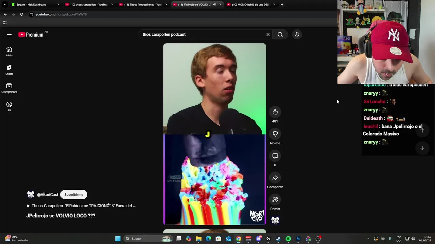Open the tab search dropdown arrow
Viewport: 435px width, 244px height.
point(5,5)
